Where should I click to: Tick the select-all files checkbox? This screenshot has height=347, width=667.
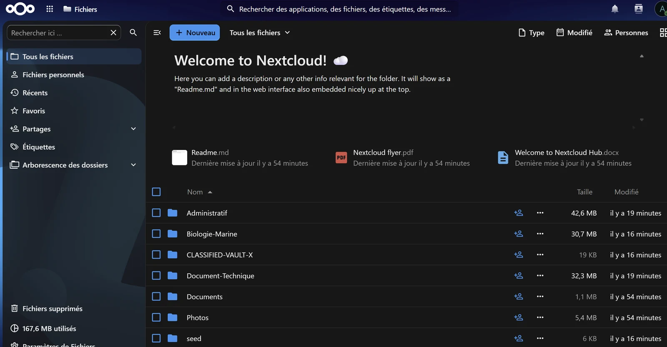[x=156, y=192]
